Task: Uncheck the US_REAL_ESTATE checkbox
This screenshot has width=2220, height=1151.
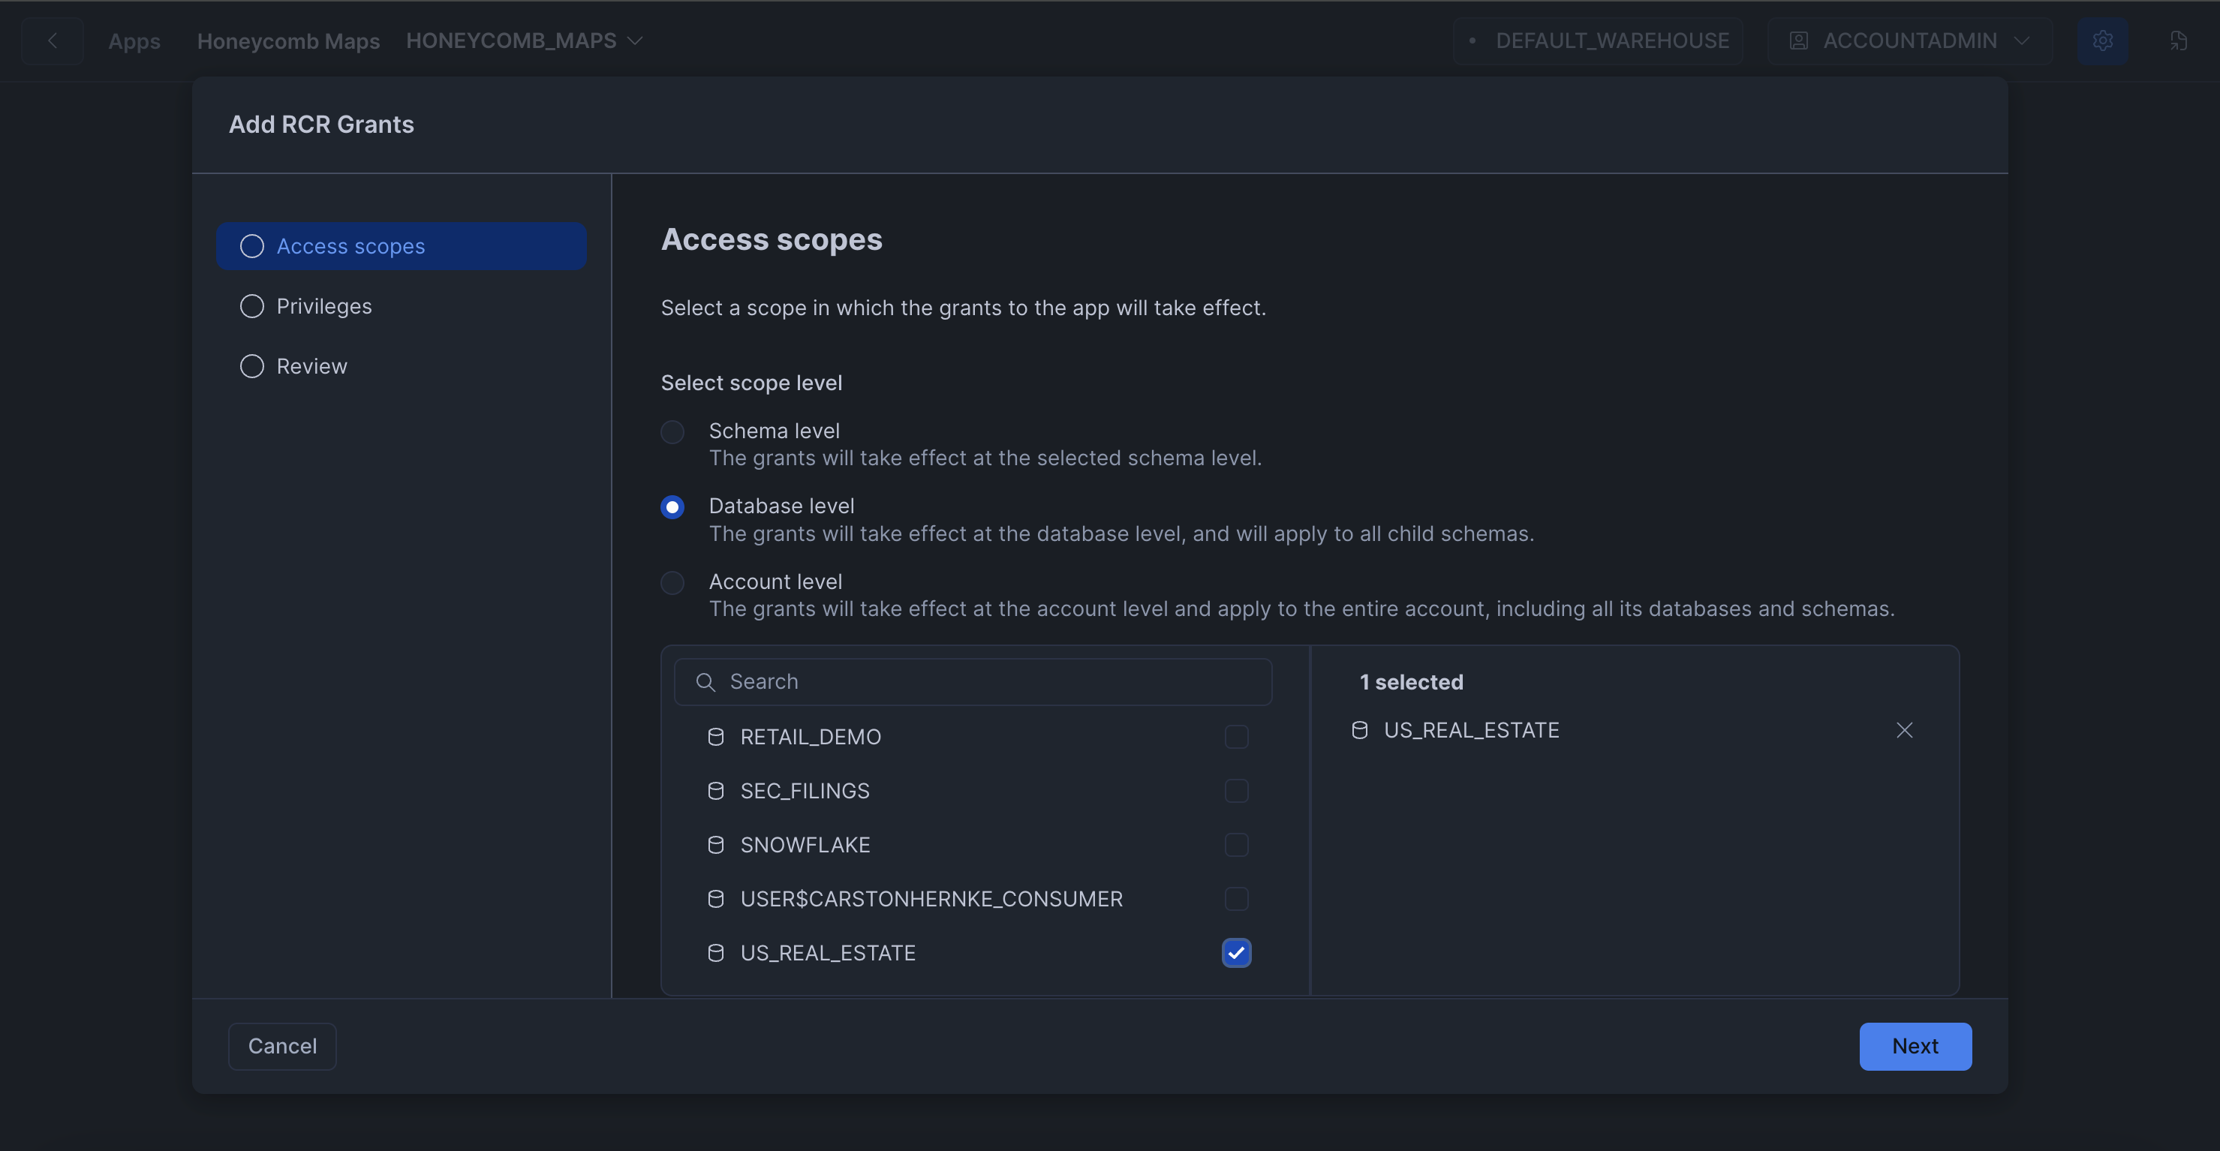Action: tap(1236, 953)
